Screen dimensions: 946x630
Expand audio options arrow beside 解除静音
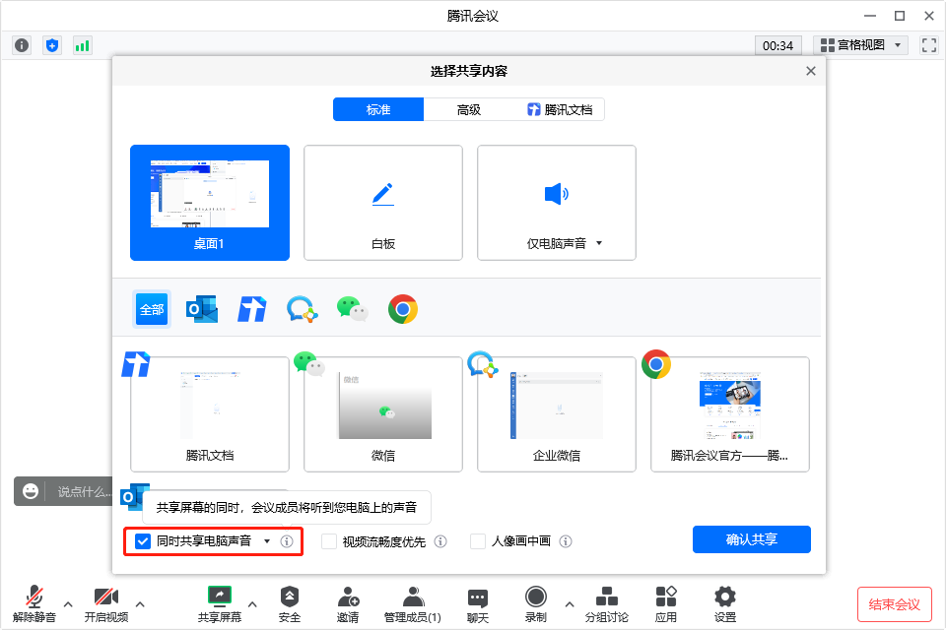(x=68, y=604)
